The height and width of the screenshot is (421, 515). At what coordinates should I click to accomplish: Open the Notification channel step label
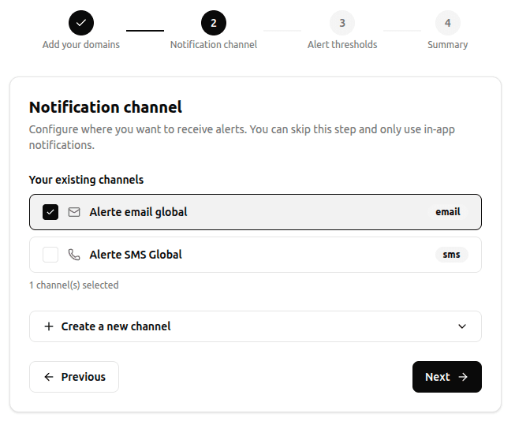(x=214, y=45)
